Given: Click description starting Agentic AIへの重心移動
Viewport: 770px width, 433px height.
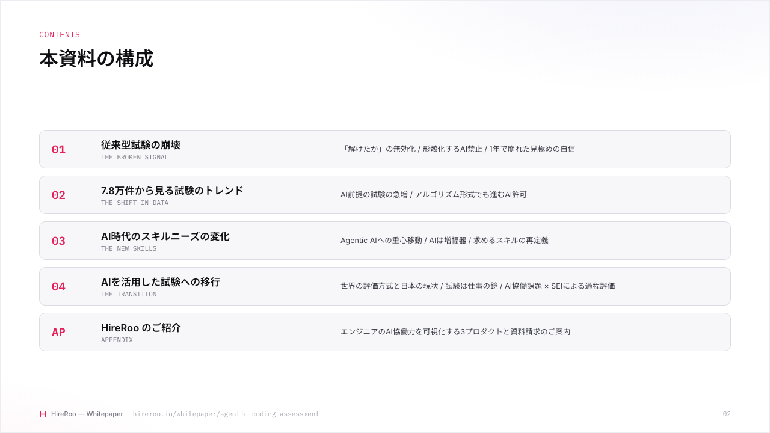Looking at the screenshot, I should pyautogui.click(x=445, y=240).
